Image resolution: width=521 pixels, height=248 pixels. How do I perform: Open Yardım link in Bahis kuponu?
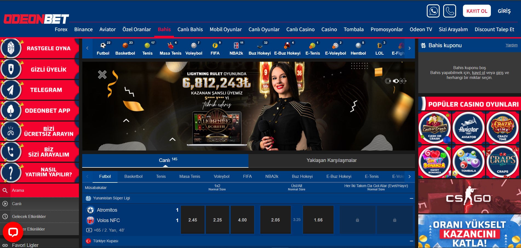pos(512,45)
